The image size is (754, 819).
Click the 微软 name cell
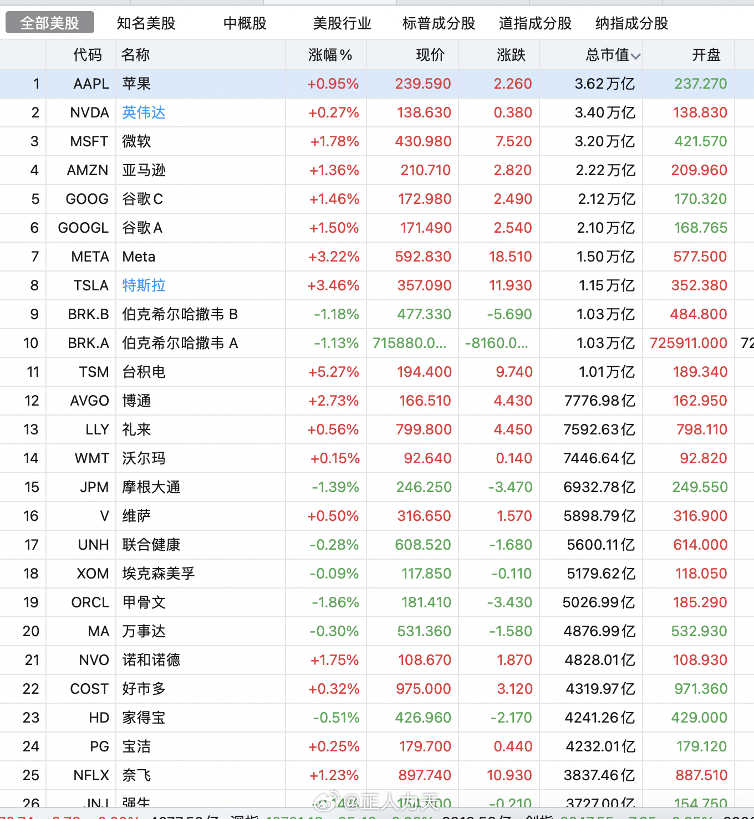(136, 141)
